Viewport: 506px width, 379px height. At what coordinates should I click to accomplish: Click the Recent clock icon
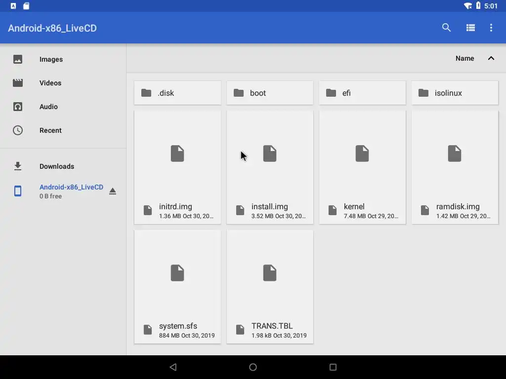[x=18, y=130]
